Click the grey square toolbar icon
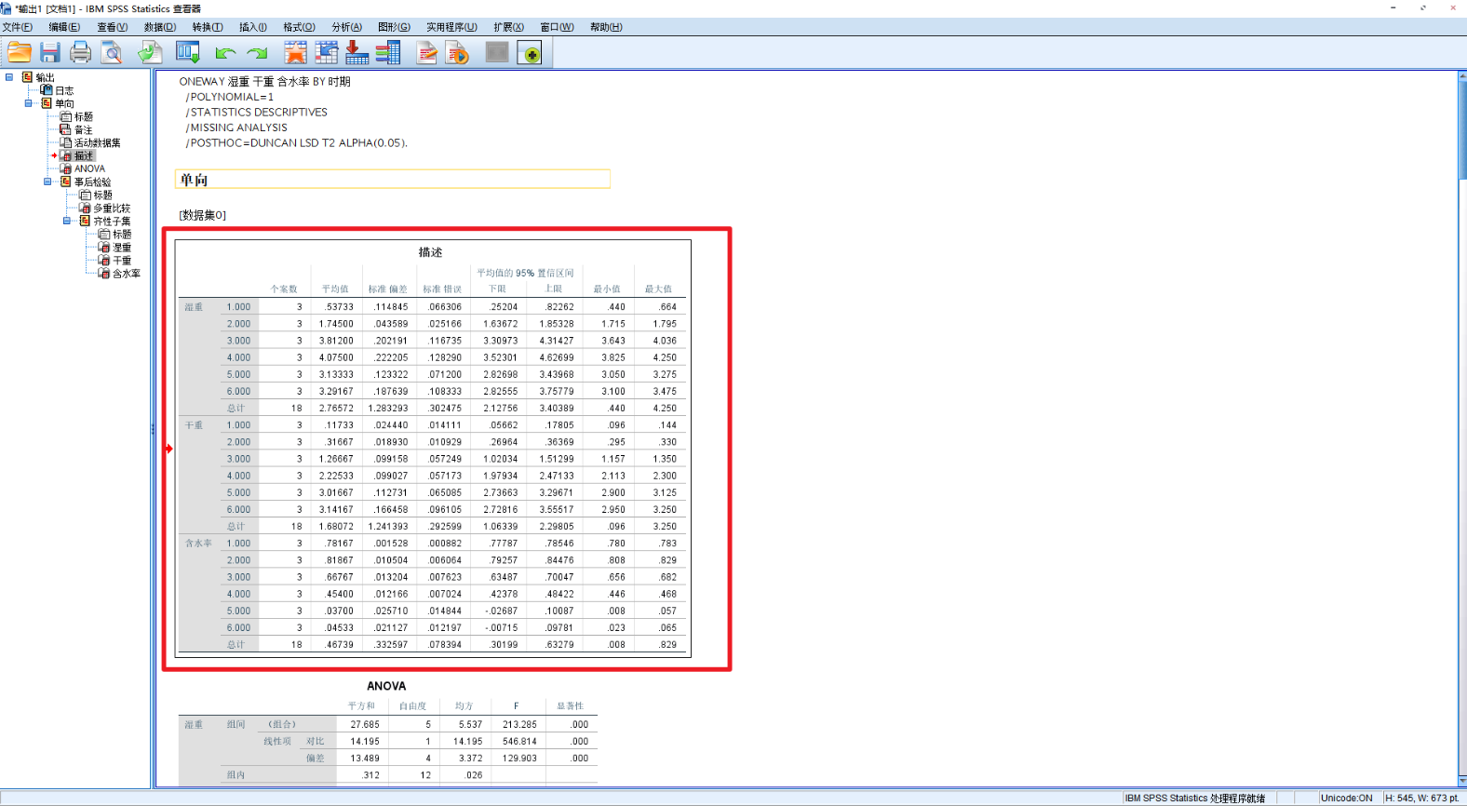1467x806 pixels. pos(497,53)
